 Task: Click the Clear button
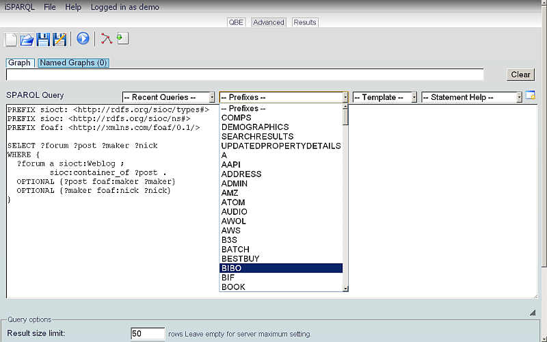520,75
